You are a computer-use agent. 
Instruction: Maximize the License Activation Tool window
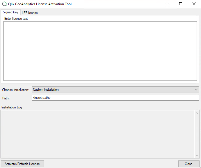(181, 4)
